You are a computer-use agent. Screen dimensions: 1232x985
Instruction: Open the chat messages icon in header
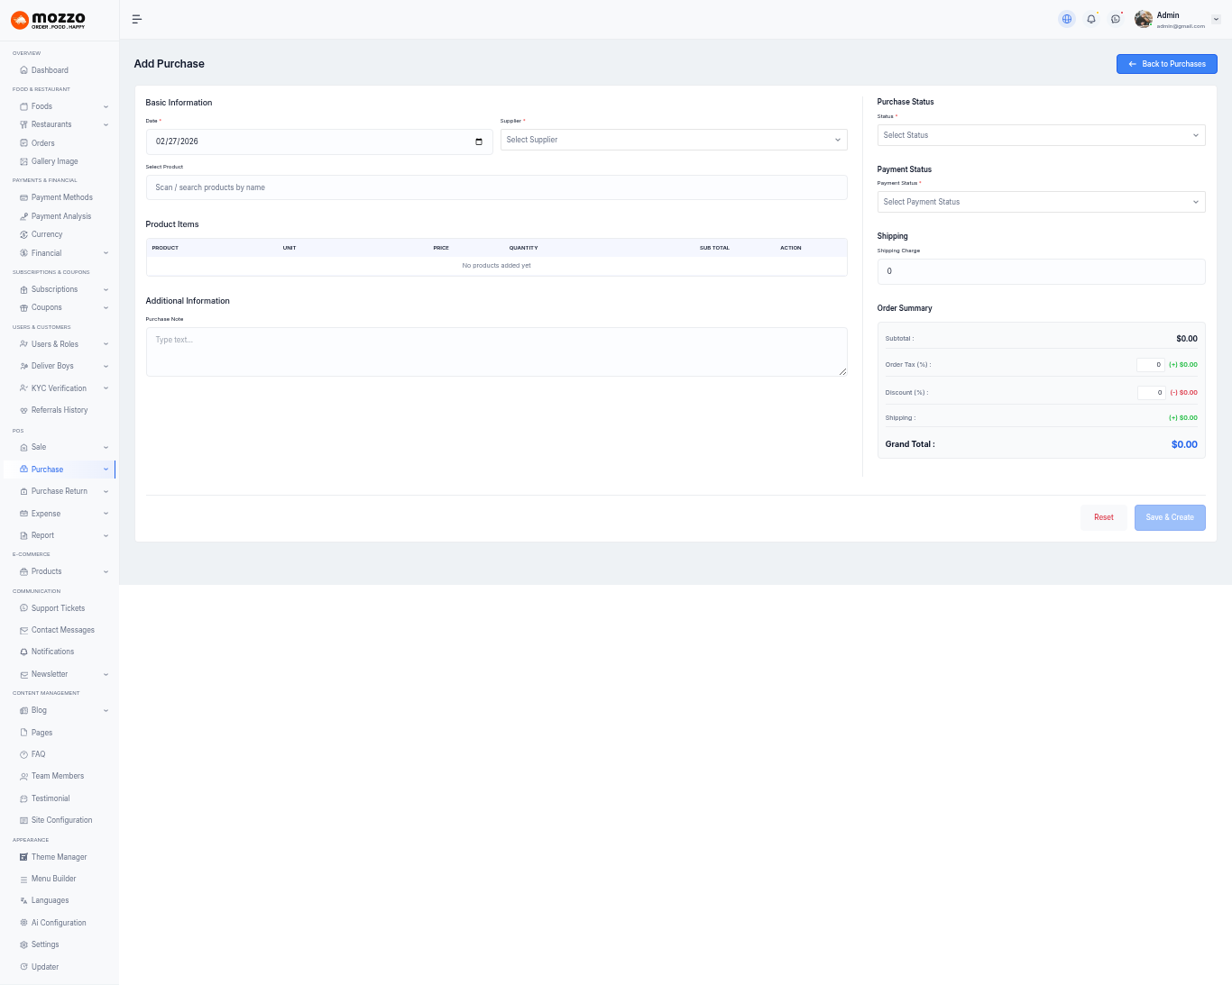(1116, 19)
